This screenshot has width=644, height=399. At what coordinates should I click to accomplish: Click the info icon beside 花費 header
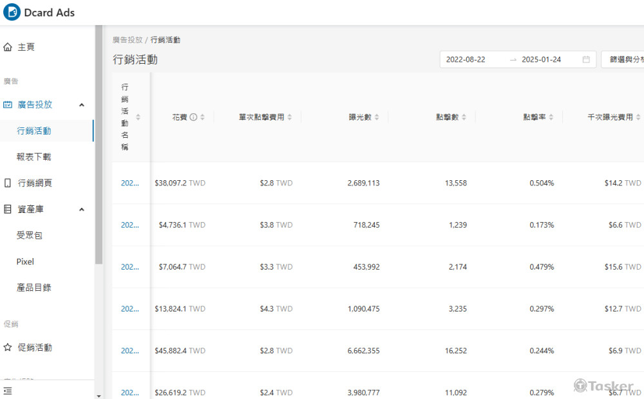(194, 116)
